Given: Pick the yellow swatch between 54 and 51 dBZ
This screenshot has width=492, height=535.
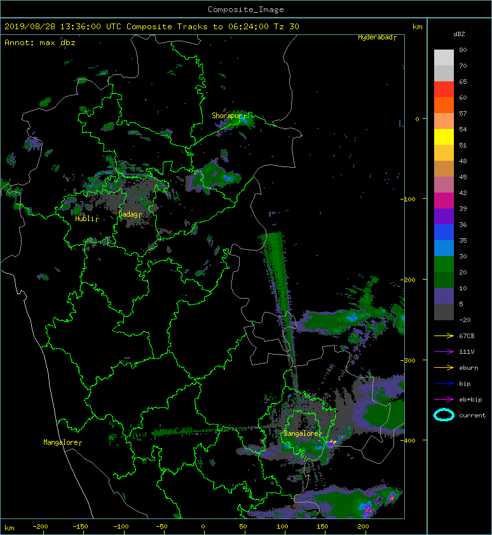Looking at the screenshot, I should (444, 137).
